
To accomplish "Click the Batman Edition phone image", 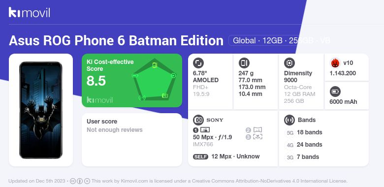I will (x=41, y=110).
